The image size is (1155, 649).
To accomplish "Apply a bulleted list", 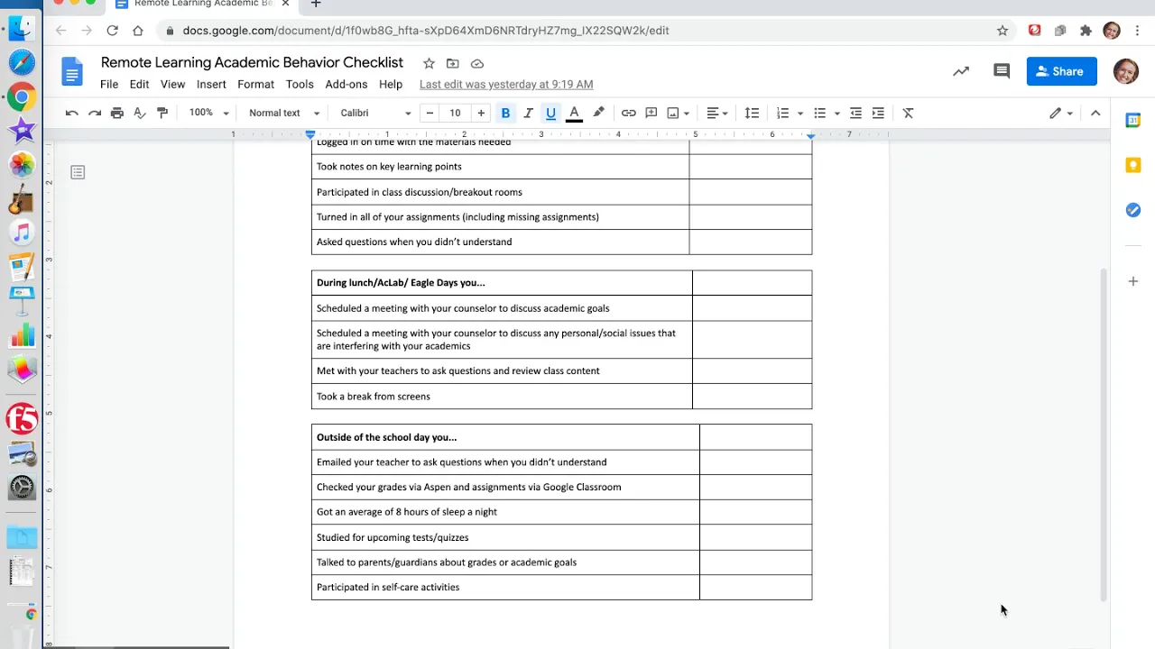I will (819, 113).
